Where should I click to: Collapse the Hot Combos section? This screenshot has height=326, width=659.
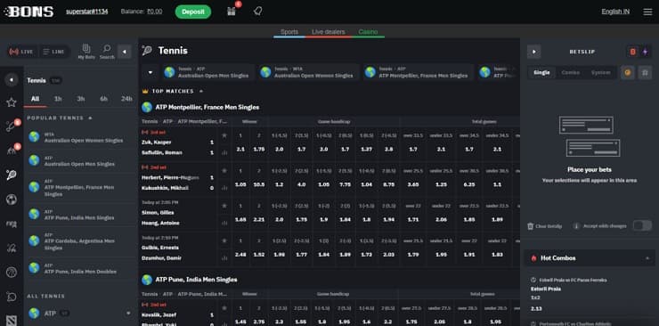pyautogui.click(x=647, y=258)
